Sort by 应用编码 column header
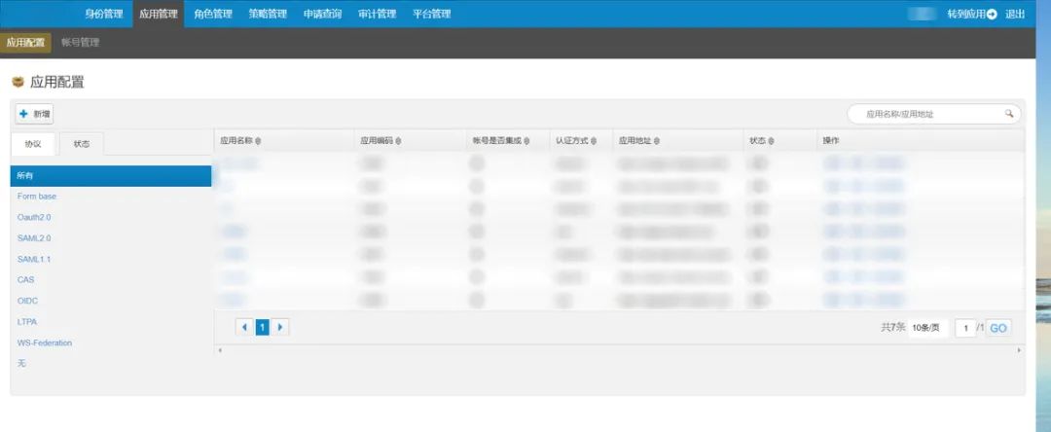The width and height of the screenshot is (1051, 432). click(x=381, y=141)
